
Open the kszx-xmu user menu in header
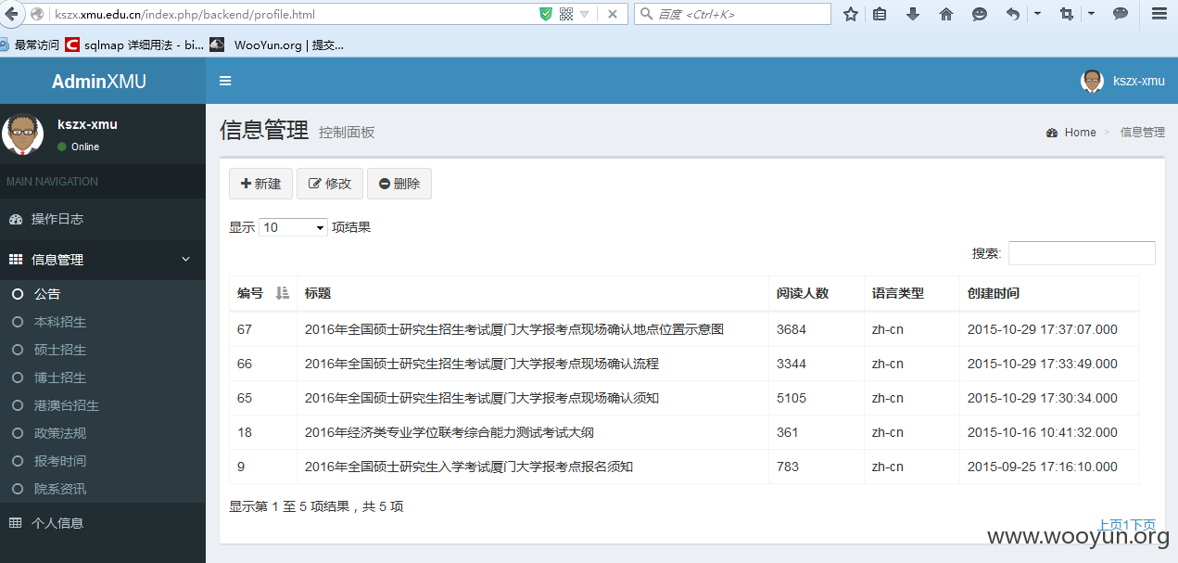coord(1122,81)
